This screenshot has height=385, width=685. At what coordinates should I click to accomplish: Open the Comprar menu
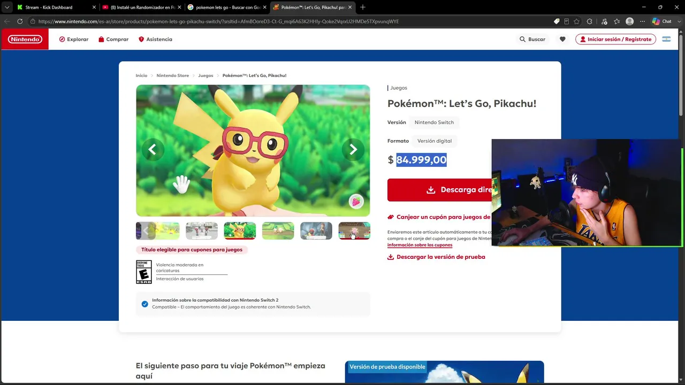pos(113,39)
